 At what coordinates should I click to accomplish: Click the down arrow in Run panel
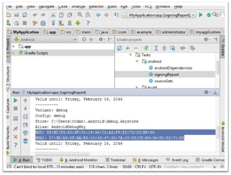[x=25, y=108]
